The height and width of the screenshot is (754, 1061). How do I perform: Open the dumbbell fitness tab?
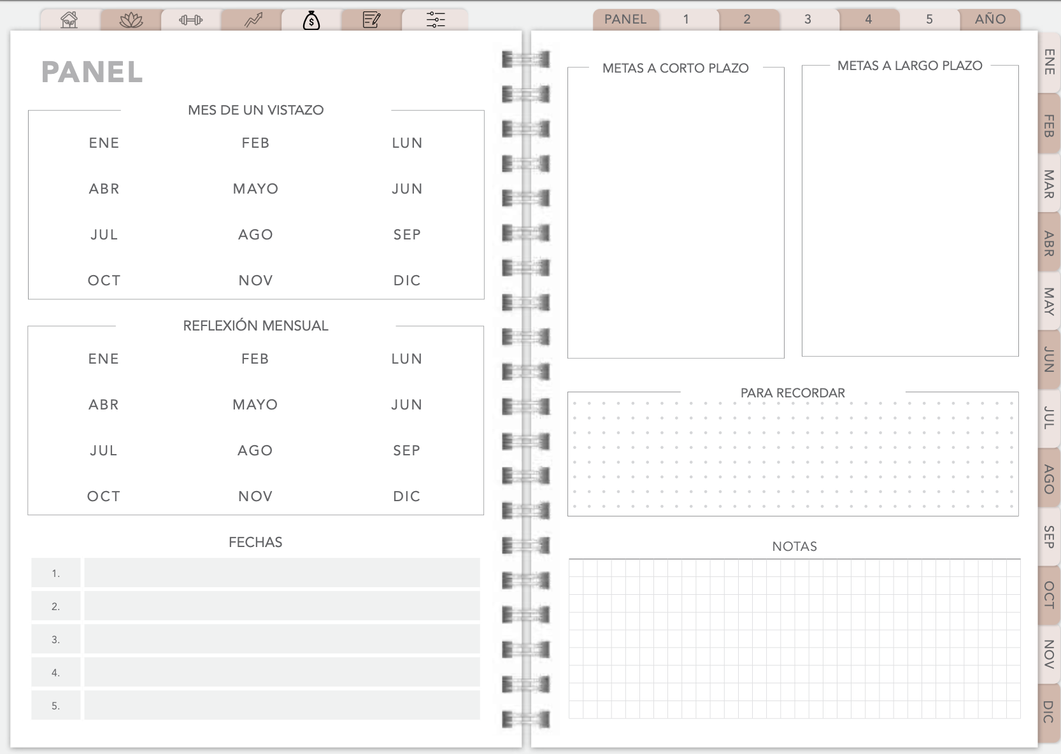click(x=190, y=20)
